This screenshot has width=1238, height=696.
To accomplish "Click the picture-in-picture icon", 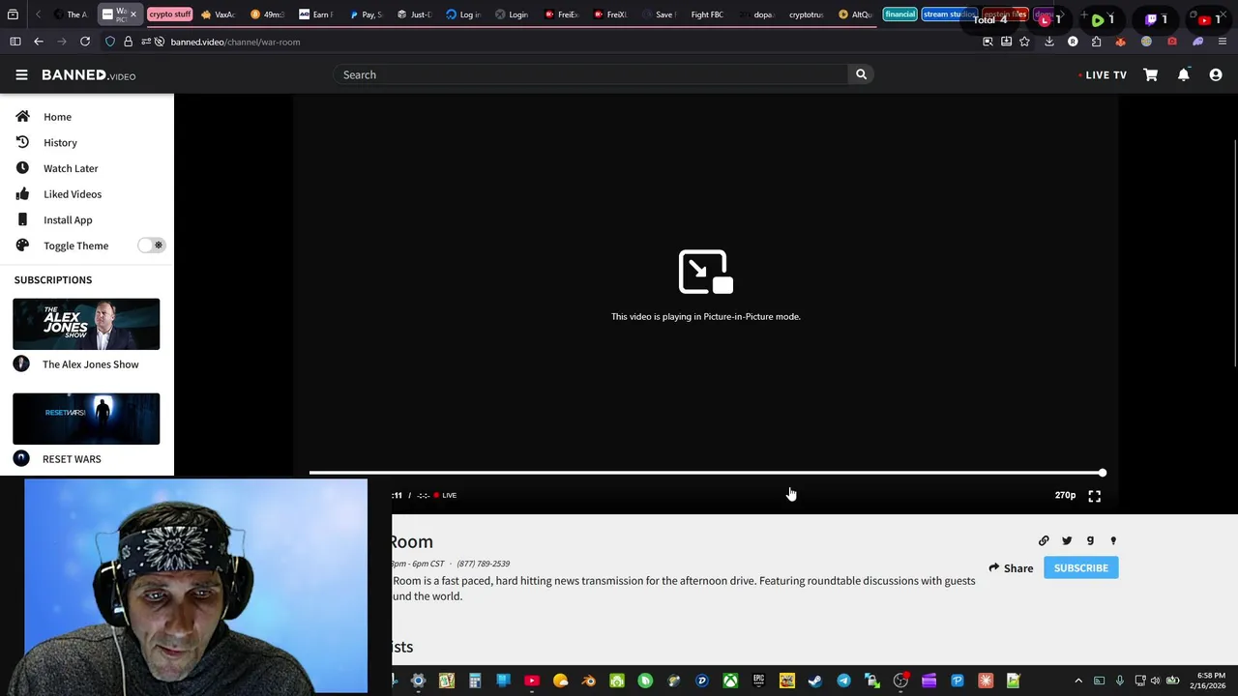I will 706,272.
